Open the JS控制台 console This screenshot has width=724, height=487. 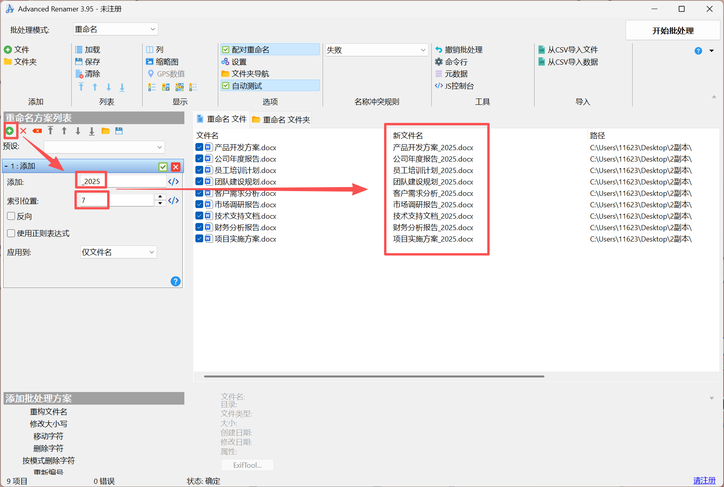pyautogui.click(x=455, y=86)
